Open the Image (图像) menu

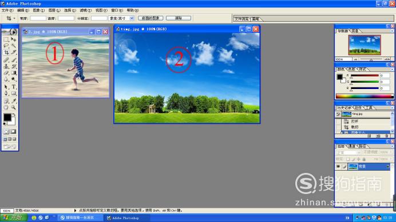38,10
